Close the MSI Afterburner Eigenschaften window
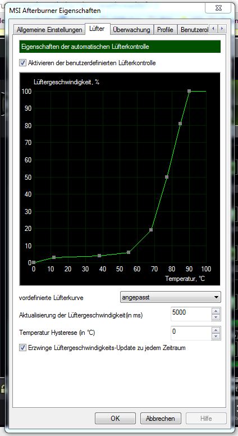Image resolution: width=238 pixels, height=436 pixels. (x=218, y=8)
